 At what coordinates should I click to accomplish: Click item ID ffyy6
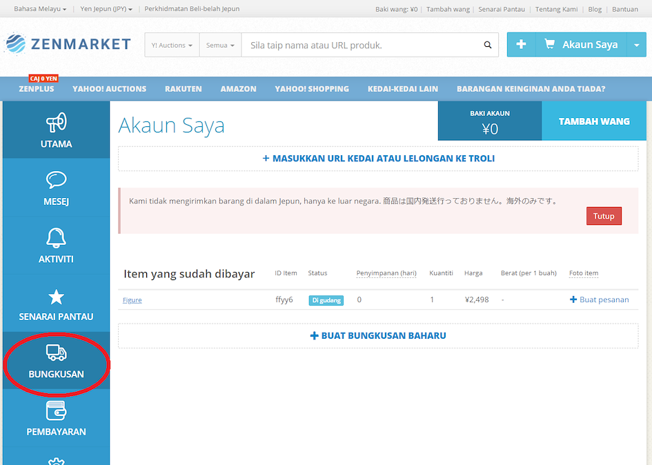tap(284, 299)
